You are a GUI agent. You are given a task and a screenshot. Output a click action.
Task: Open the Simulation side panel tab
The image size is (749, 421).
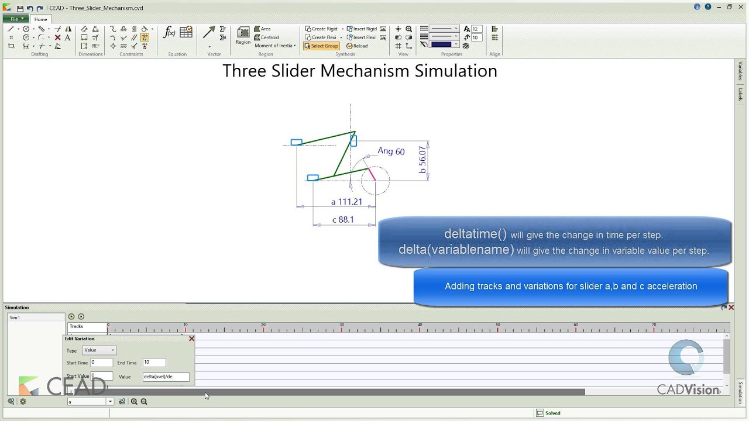[x=740, y=393]
